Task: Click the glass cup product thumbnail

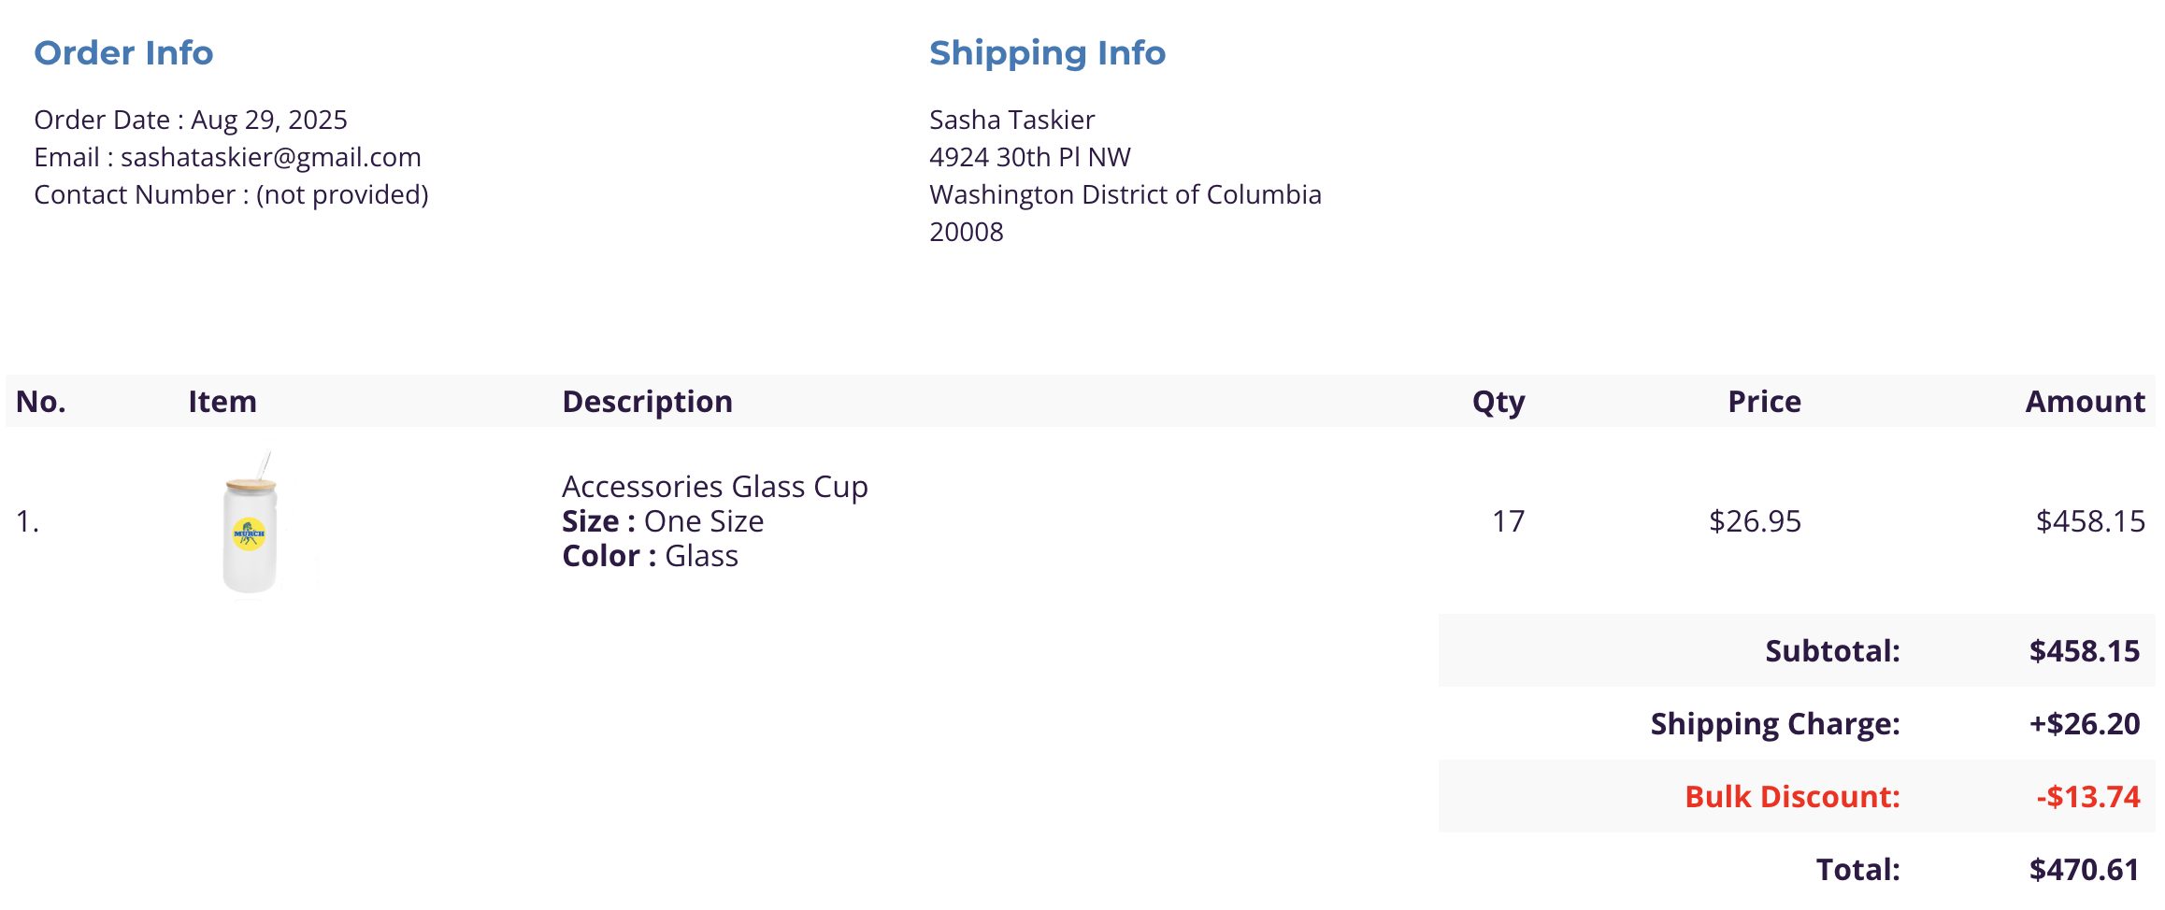Action: [251, 525]
